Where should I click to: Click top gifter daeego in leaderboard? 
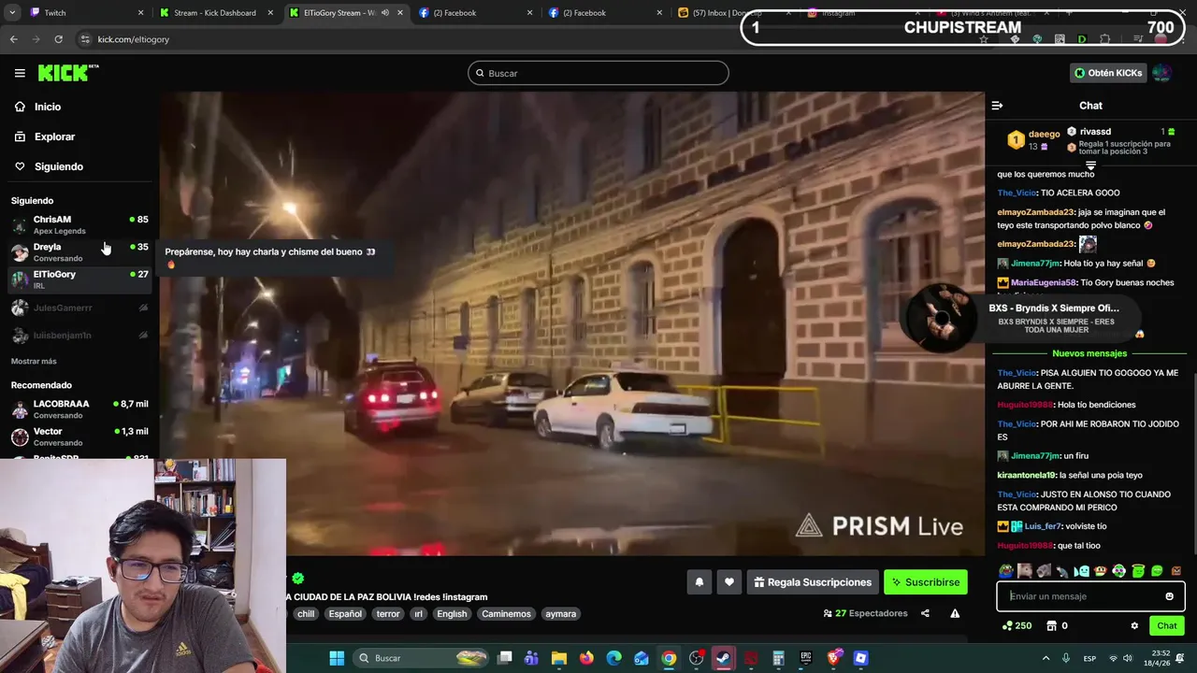click(1044, 134)
